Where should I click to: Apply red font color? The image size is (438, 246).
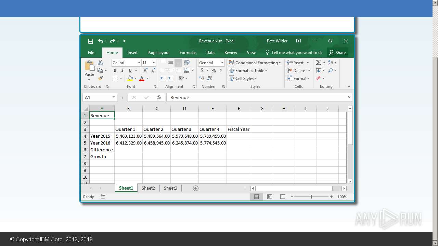[142, 78]
